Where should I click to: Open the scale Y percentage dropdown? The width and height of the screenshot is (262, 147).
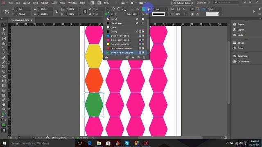click(x=80, y=14)
